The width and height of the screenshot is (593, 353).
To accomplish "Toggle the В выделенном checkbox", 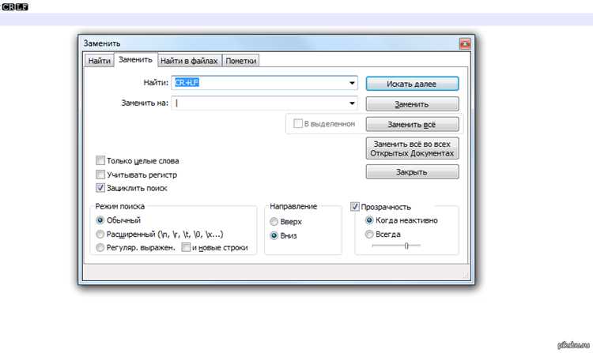I will point(298,123).
